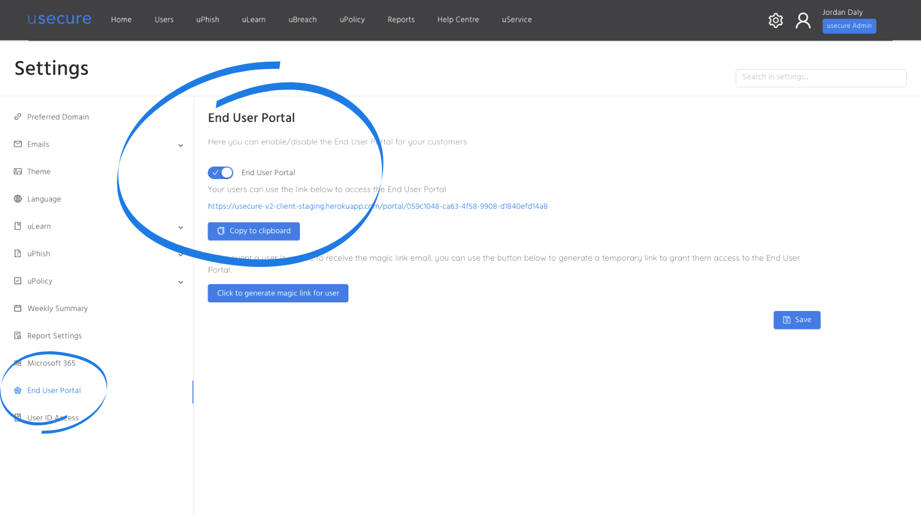Open the Reports menu

coord(401,19)
